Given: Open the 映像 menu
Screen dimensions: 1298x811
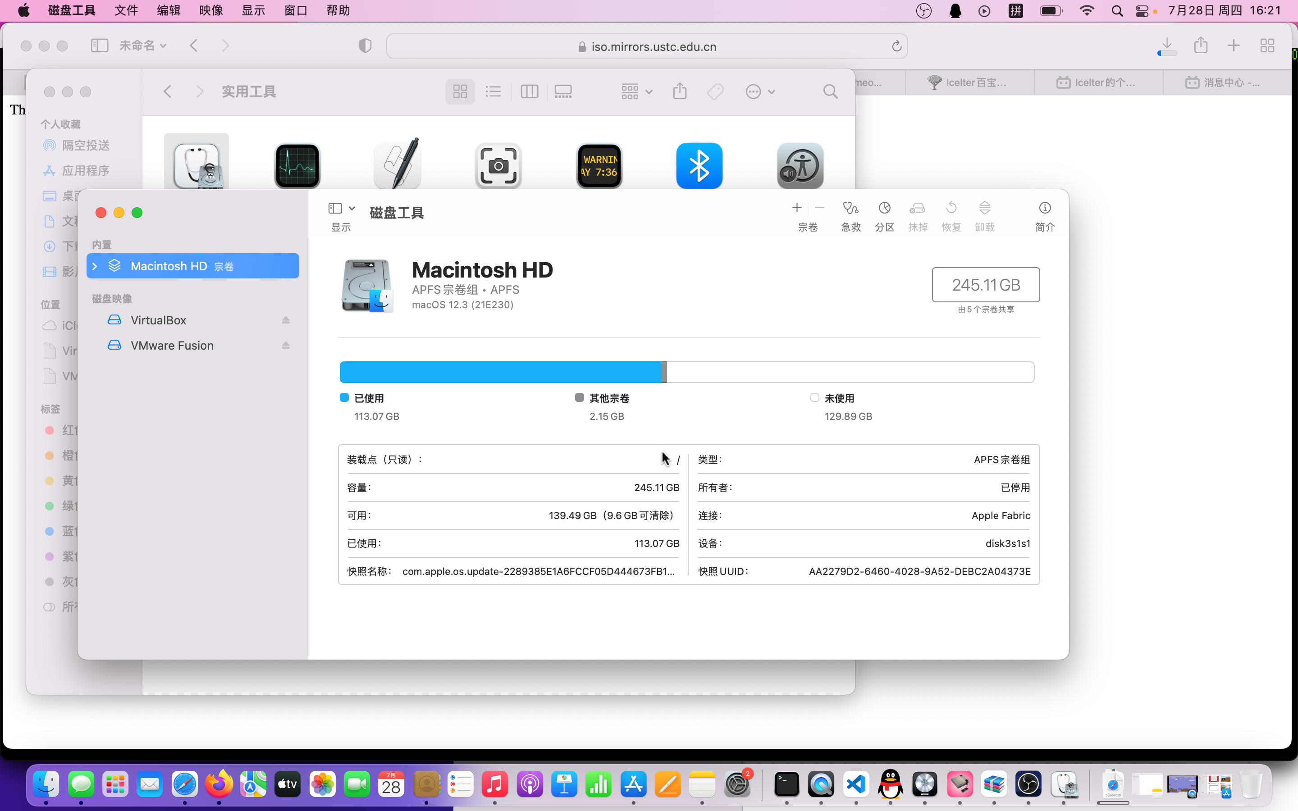Looking at the screenshot, I should pyautogui.click(x=211, y=11).
